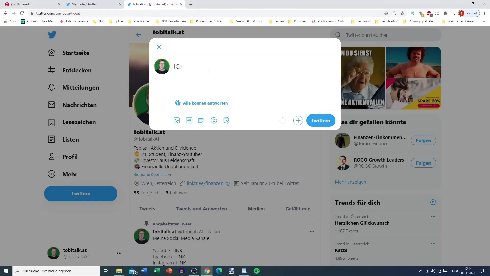This screenshot has height=276, width=490.
Task: Launch Spotify from the taskbar
Action: point(257,271)
